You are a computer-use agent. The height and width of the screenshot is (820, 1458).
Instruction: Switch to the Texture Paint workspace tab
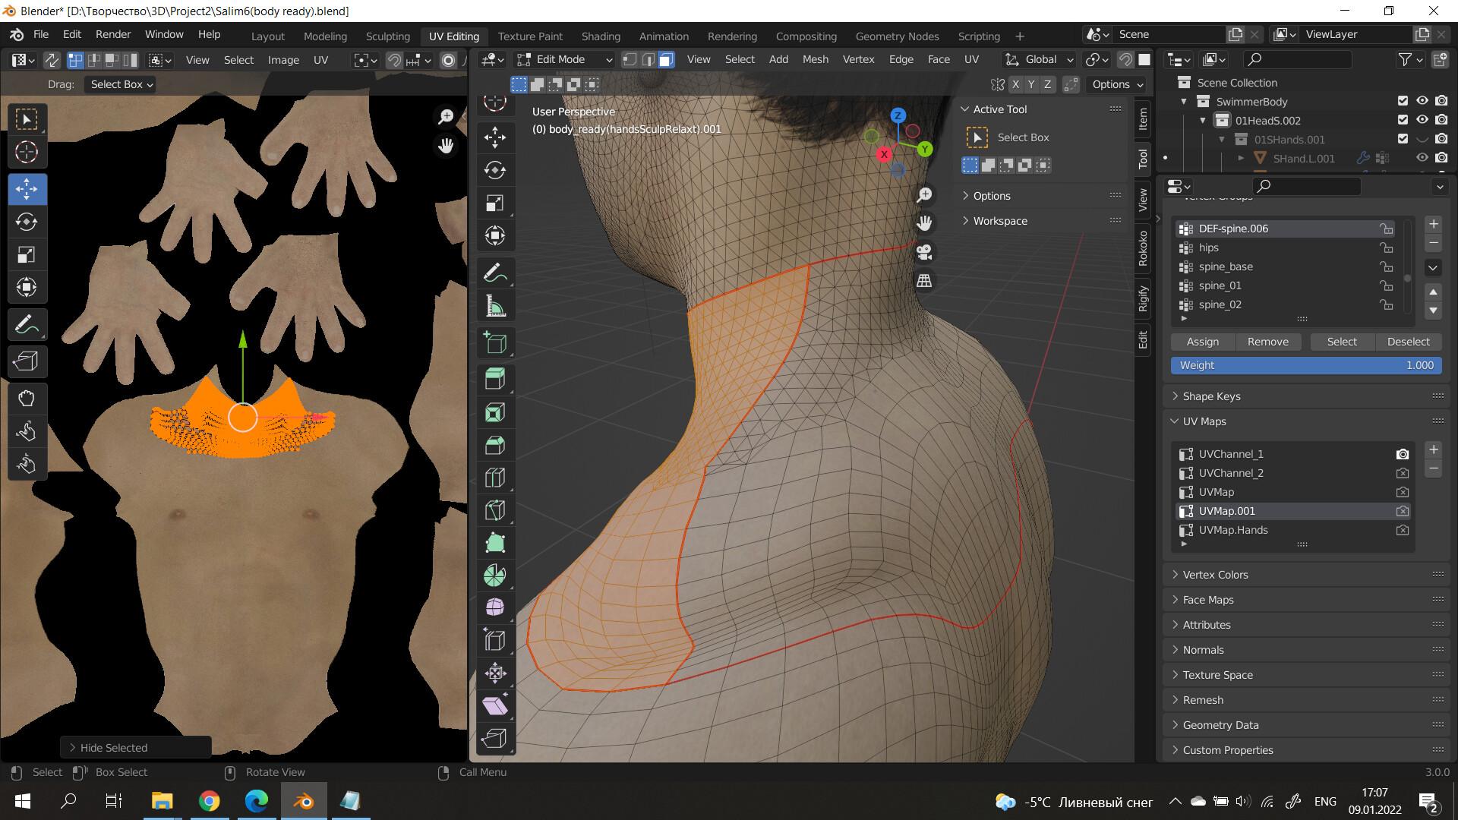pyautogui.click(x=530, y=36)
